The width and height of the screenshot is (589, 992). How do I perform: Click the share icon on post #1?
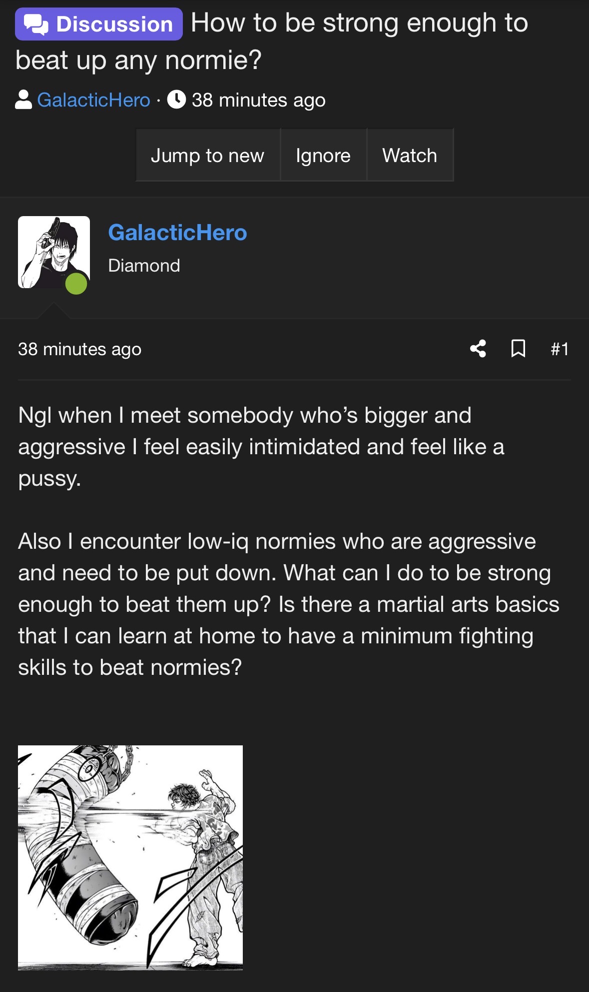pos(478,349)
